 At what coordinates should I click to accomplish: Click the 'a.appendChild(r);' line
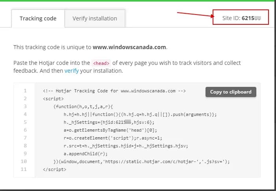[x=85, y=154]
